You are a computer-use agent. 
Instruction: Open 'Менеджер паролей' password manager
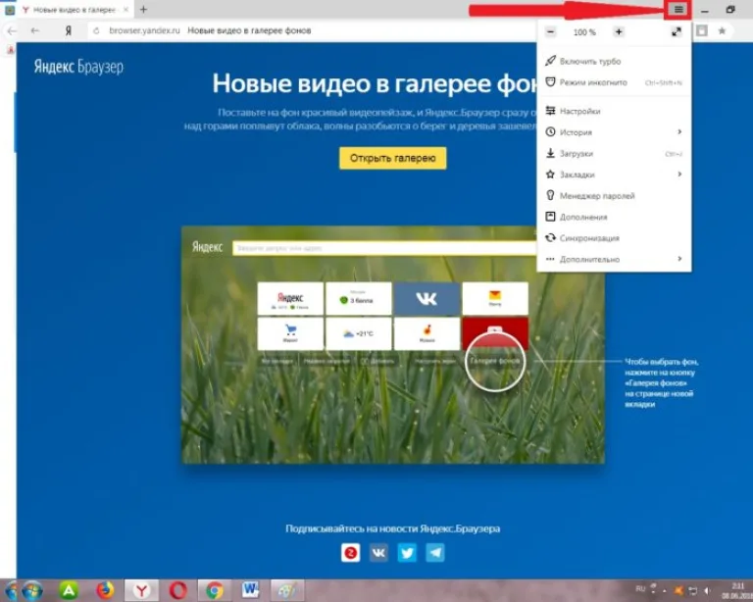[614, 196]
